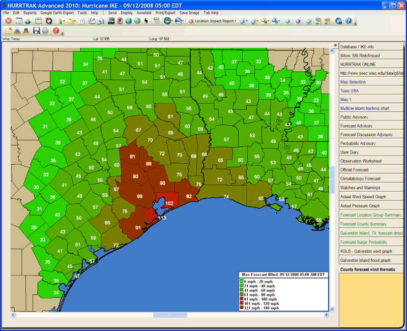407x331 pixels.
Task: Click the red question mark help icon
Action: [x=56, y=31]
